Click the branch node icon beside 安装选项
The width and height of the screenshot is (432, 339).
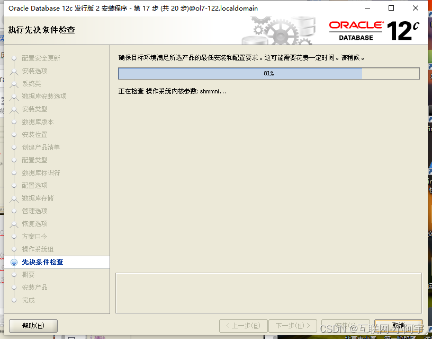click(14, 72)
